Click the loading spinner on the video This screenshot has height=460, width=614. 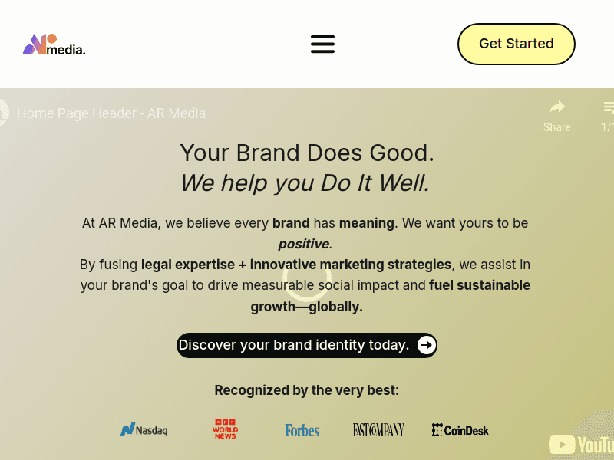coord(307,277)
